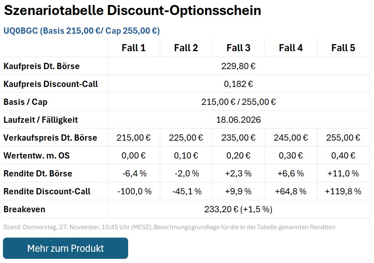Screen dimensions: 374x263
Task: Select the Breakeven value 233,20 €
Action: pos(238,209)
